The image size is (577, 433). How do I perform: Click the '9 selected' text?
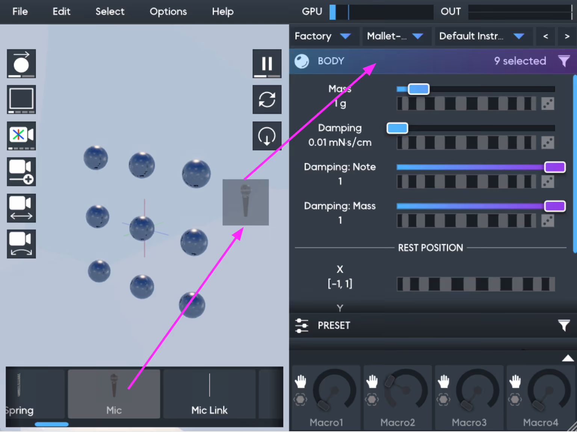[520, 61]
